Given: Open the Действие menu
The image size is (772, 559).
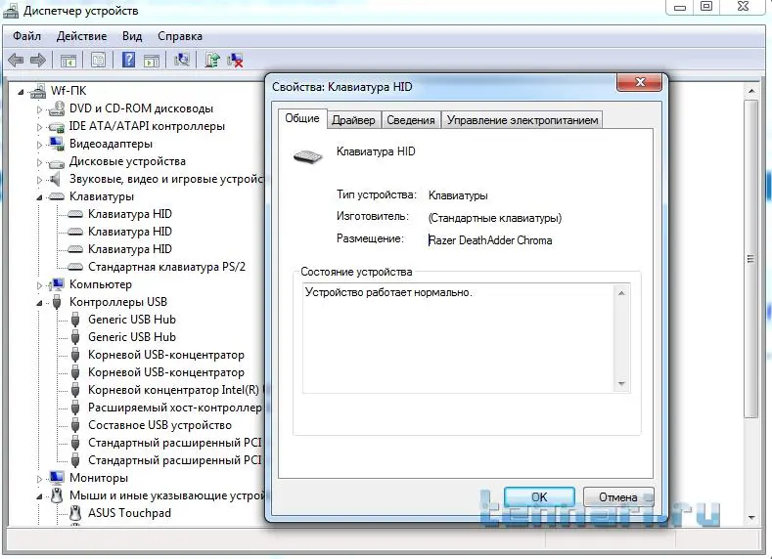Looking at the screenshot, I should pyautogui.click(x=81, y=36).
